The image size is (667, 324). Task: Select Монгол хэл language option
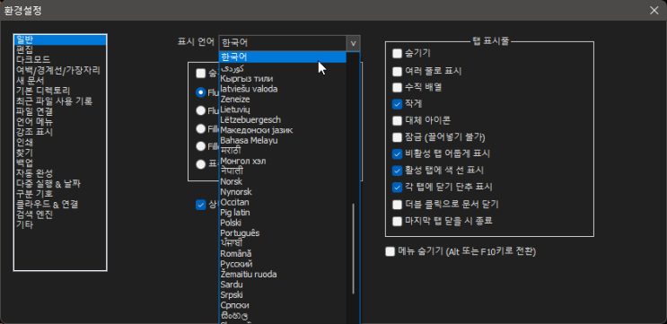(283, 162)
